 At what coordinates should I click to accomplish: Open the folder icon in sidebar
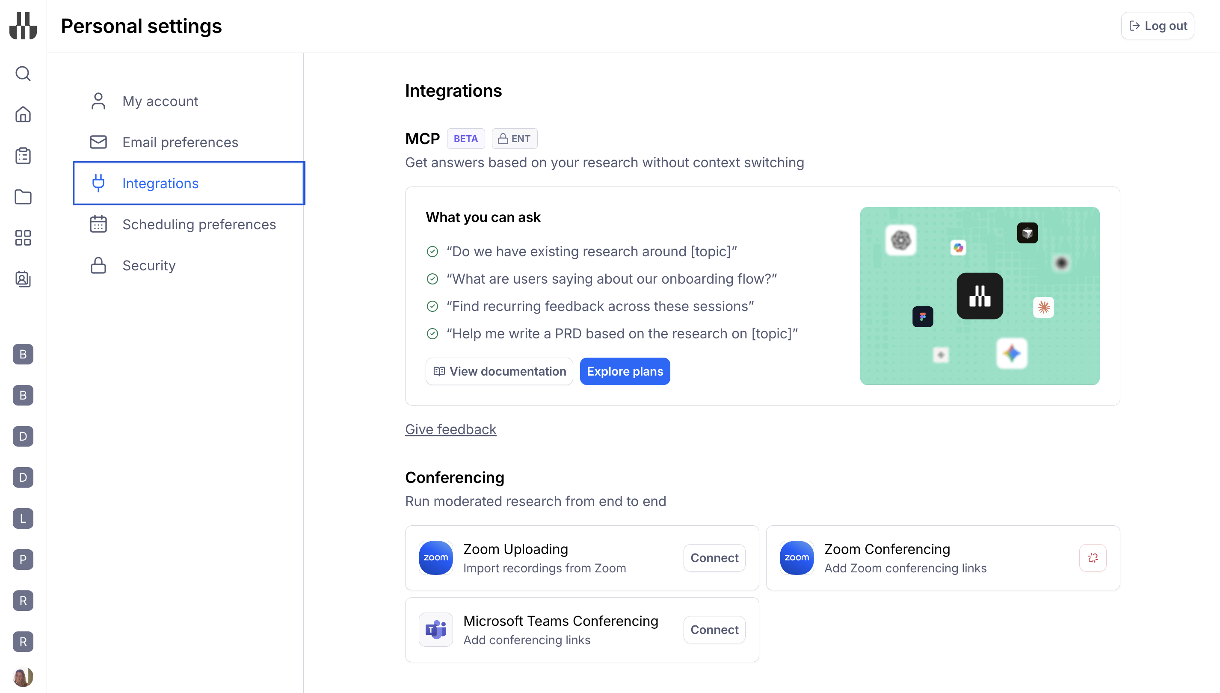23,197
